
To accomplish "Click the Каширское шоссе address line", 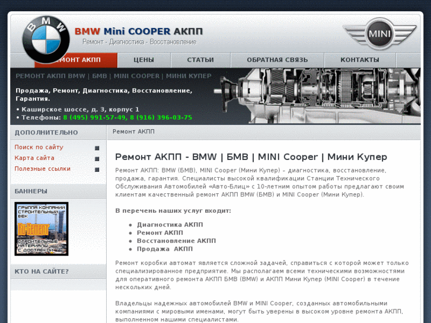I will [x=80, y=110].
